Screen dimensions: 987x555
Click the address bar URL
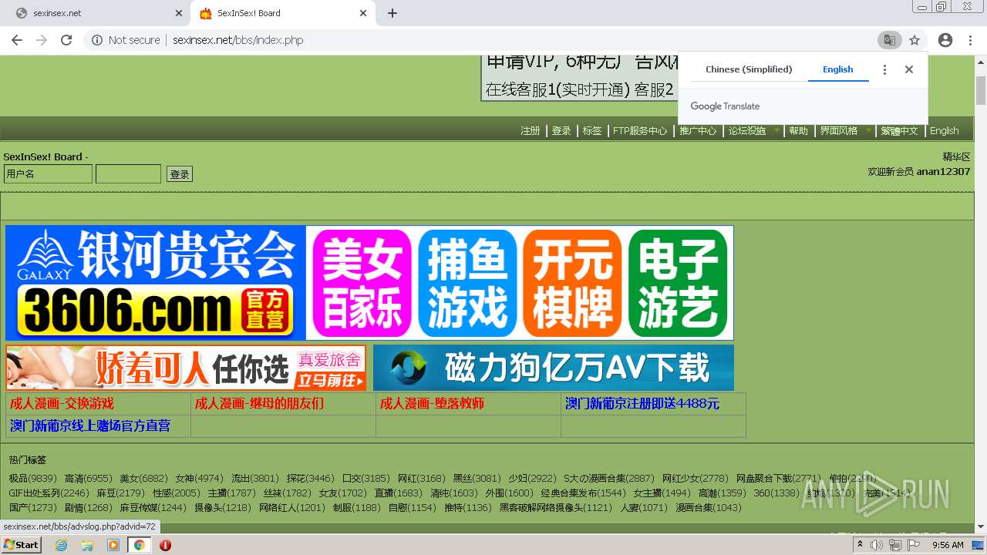[237, 40]
